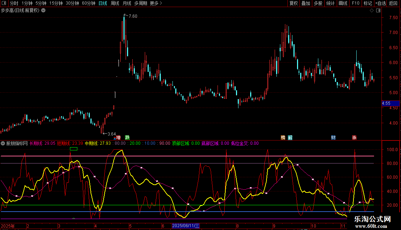Open the 画线 drawing tools button

coord(343,3)
